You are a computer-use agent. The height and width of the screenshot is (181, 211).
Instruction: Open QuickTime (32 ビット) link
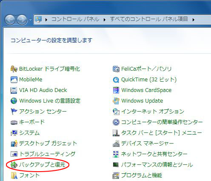click(x=149, y=80)
